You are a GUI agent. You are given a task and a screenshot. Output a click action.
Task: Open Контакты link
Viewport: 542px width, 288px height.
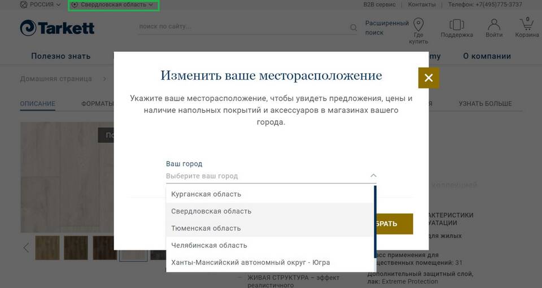[x=422, y=5]
